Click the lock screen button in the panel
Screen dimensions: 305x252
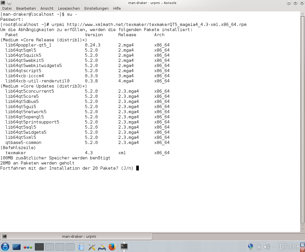tap(302, 244)
